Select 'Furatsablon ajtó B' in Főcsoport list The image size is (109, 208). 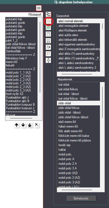(x=22, y=101)
